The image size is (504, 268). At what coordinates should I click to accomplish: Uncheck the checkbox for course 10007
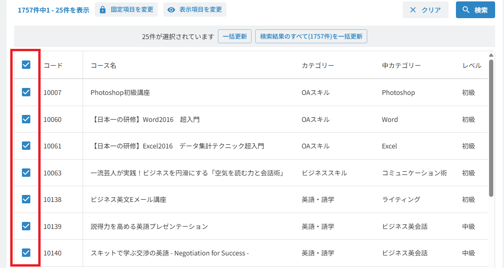(x=26, y=92)
